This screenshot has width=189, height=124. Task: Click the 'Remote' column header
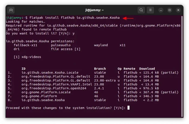point(130,69)
